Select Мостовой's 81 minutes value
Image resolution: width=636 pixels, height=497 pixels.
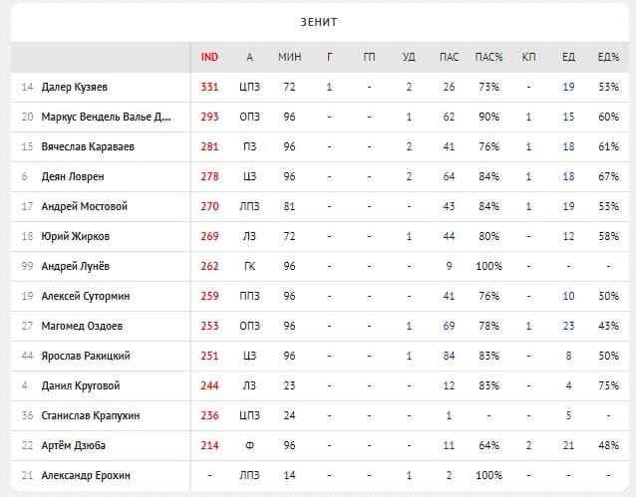click(290, 207)
